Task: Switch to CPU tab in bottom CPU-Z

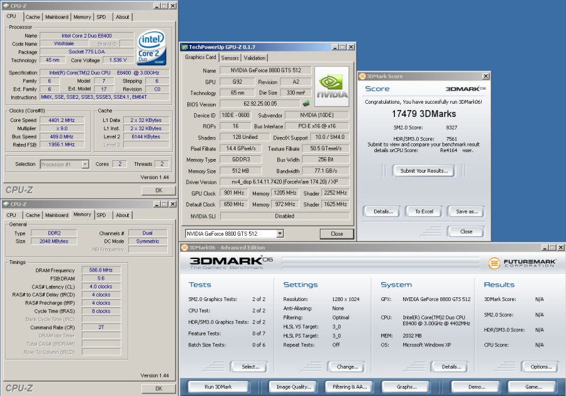Action: tap(11, 215)
